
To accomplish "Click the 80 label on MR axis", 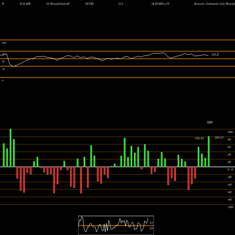I will click(x=229, y=140).
